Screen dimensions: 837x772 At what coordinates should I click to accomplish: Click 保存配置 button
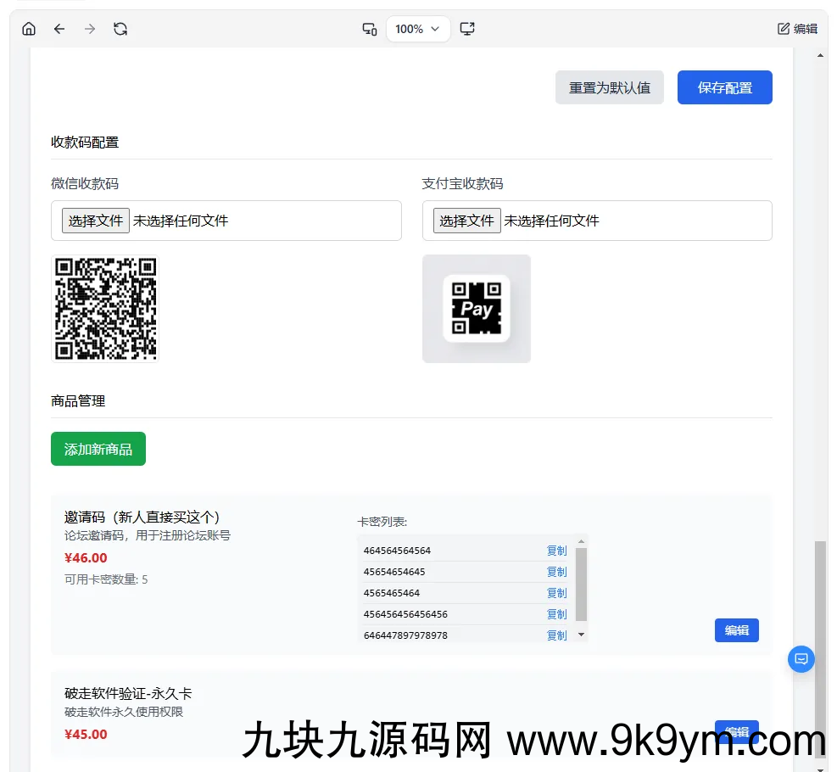coord(724,87)
